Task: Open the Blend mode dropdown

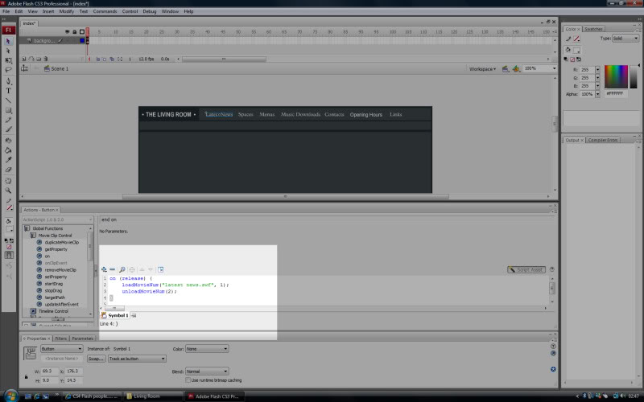Action: click(207, 371)
